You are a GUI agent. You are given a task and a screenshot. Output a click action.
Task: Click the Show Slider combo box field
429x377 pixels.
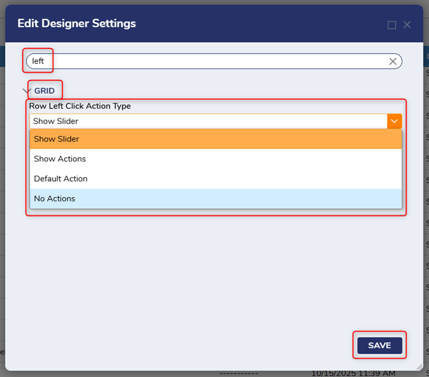click(208, 121)
